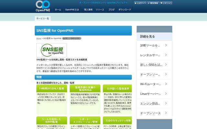Image resolution: width=207 pixels, height=129 pixels.
Task: Click the chevron beside 新しいSNSを試...
Action: 166,64
